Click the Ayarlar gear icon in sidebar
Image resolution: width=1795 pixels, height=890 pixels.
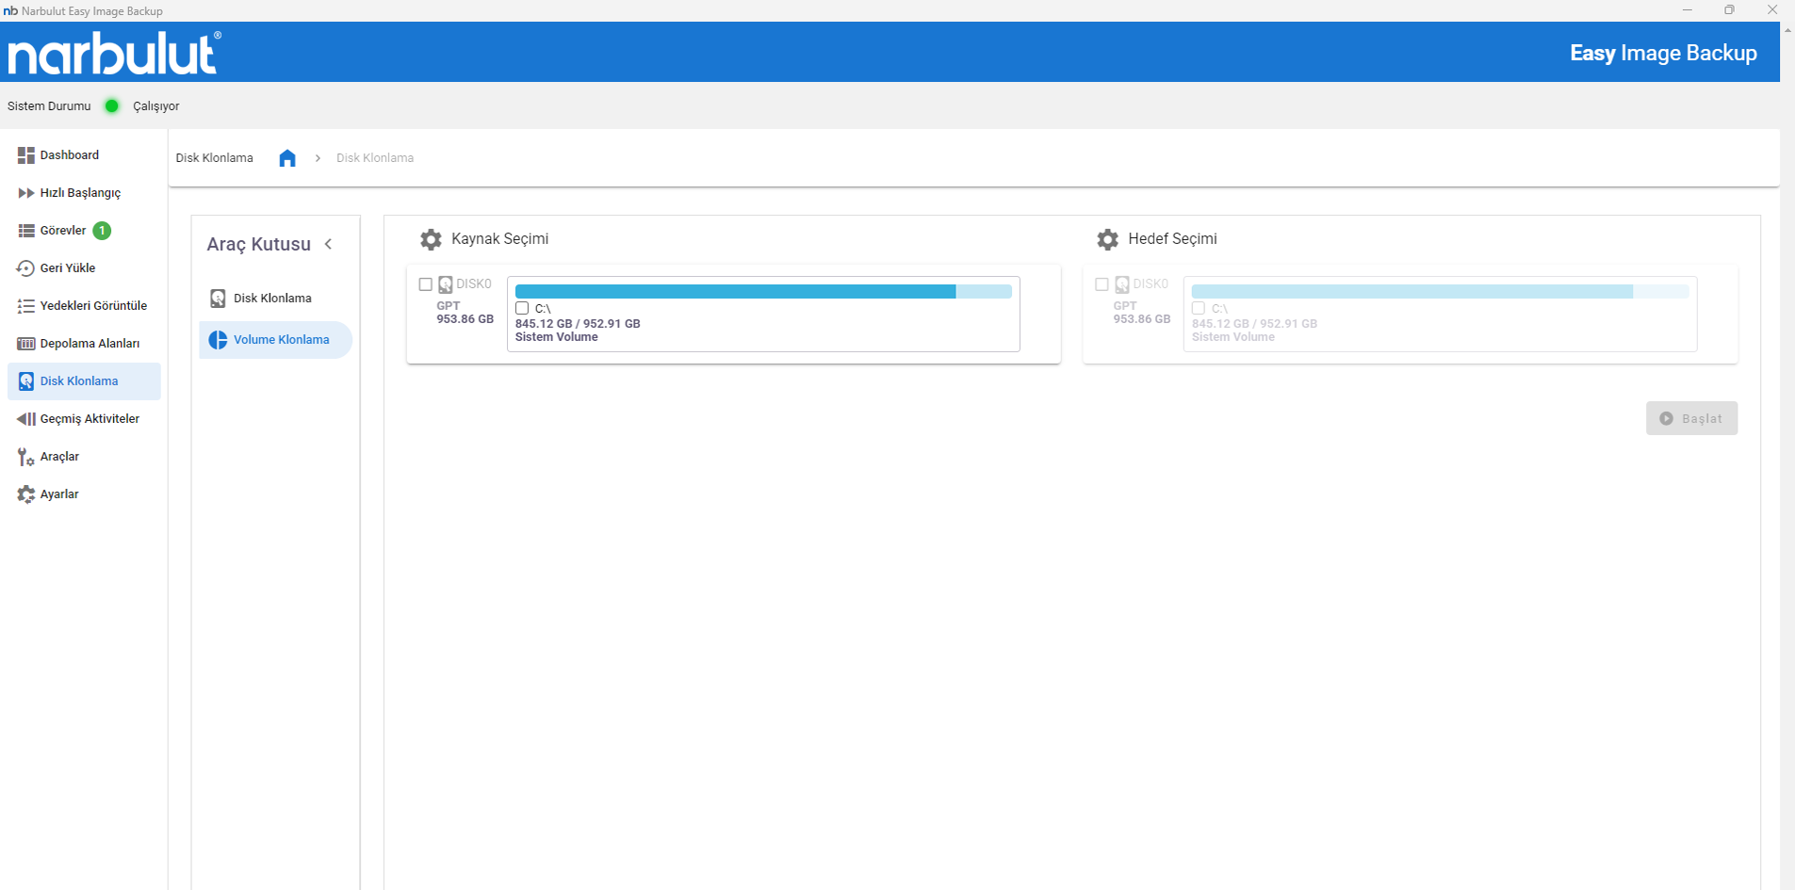[x=25, y=494]
